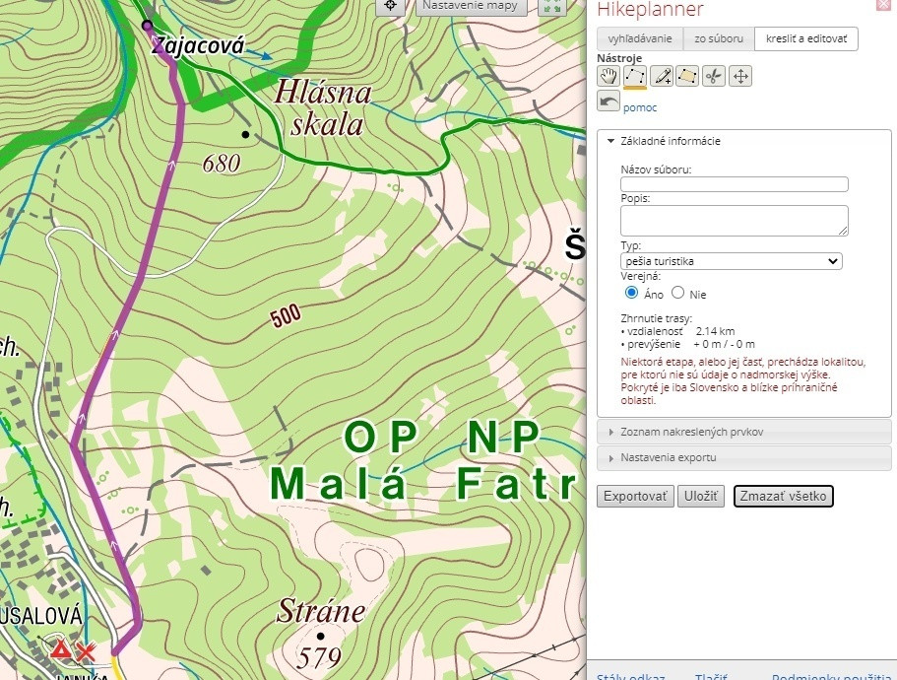Open the pomoc help link
Viewport: 897px width, 680px height.
click(x=640, y=107)
